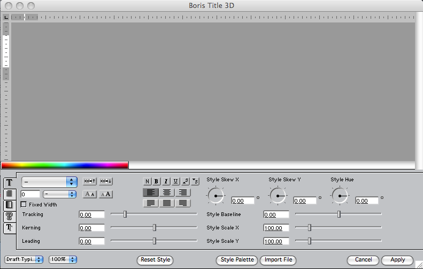423x269 pixels.
Task: Open the Text Style tab with T icon
Action: click(10, 183)
